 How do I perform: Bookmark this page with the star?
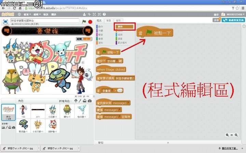pos(237,8)
